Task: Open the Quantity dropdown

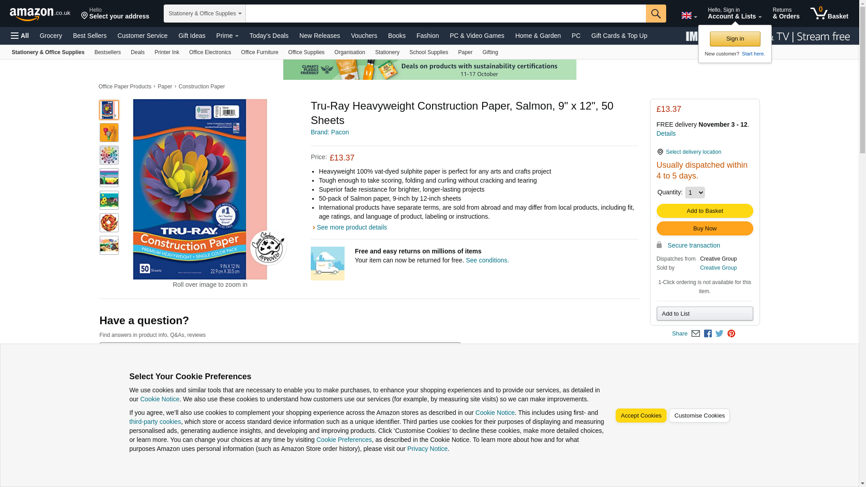Action: point(695,193)
